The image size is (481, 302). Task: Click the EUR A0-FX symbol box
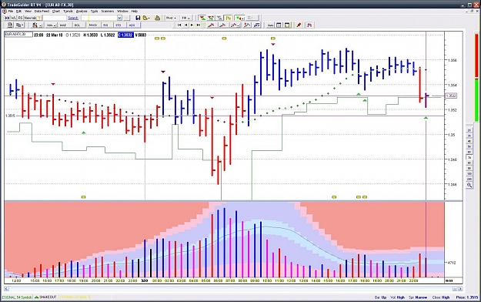18,35
